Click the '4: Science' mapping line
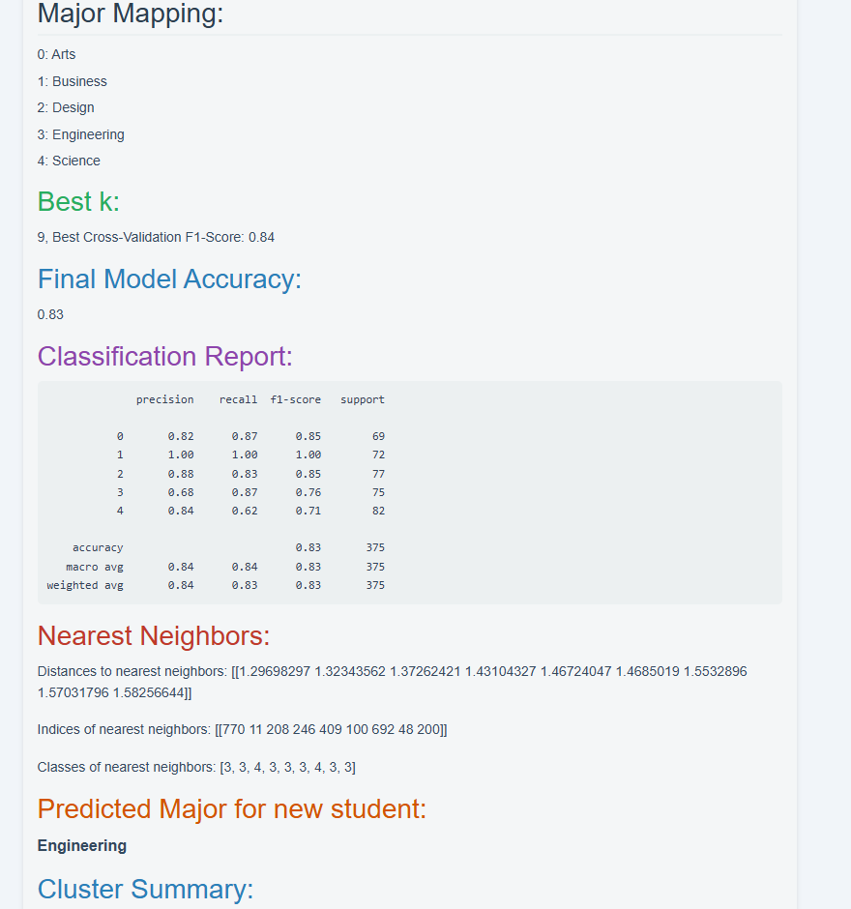Viewport: 851px width, 909px height. [x=69, y=161]
